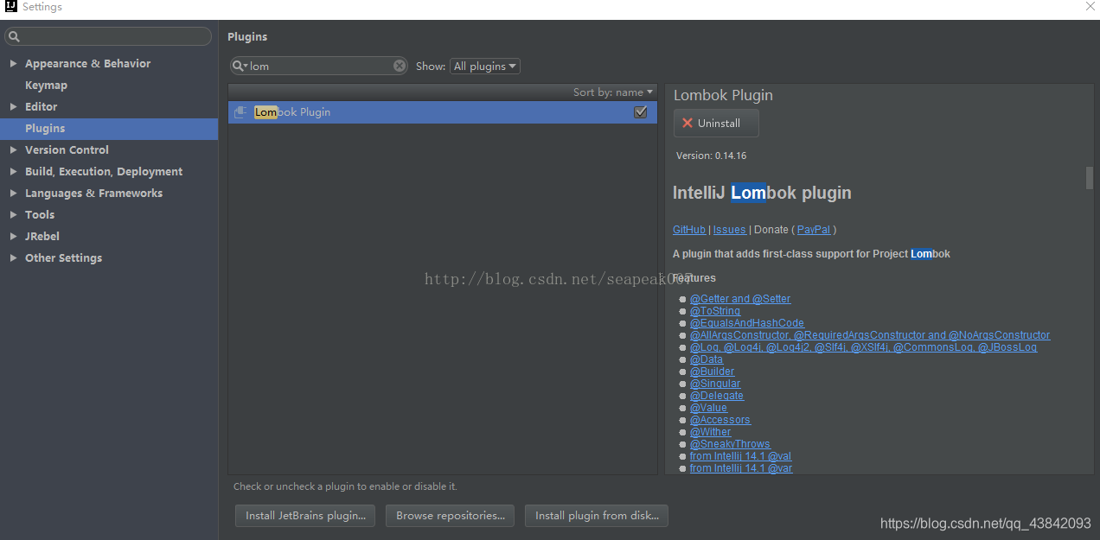Expand the Tools section arrow

coord(13,215)
